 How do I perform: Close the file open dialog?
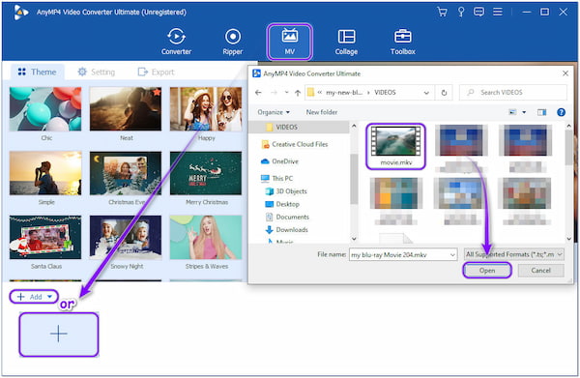click(x=565, y=73)
